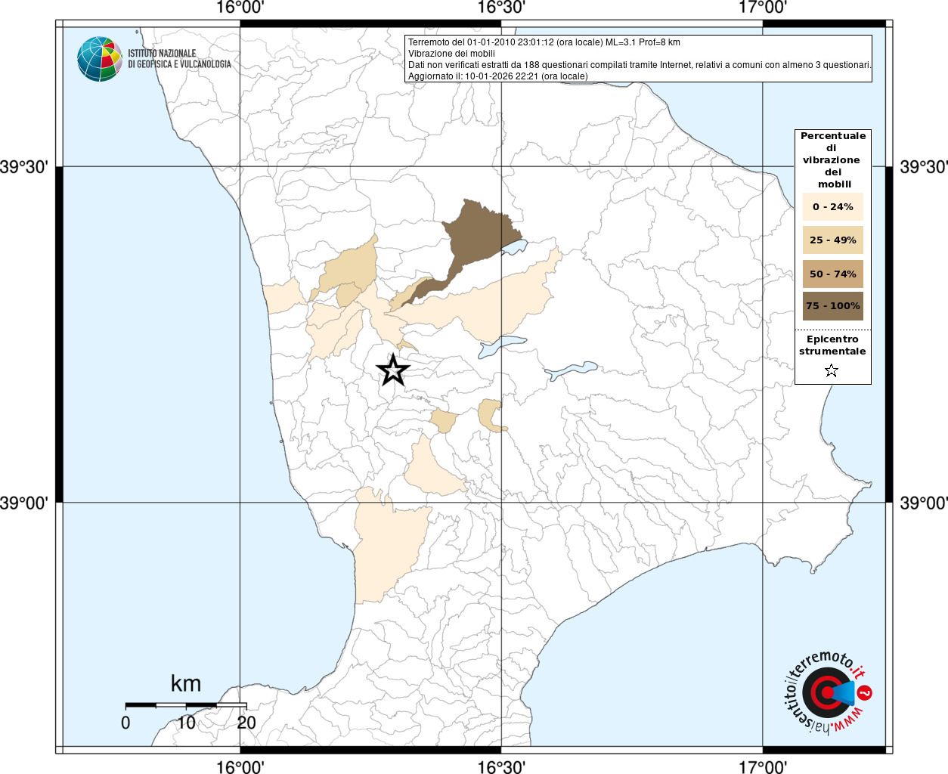948x774 pixels.
Task: Click the kilometer scale bar
Action: point(186,705)
